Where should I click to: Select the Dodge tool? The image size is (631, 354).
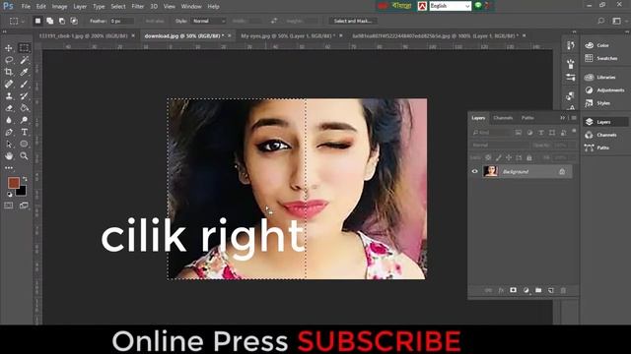pyautogui.click(x=24, y=120)
